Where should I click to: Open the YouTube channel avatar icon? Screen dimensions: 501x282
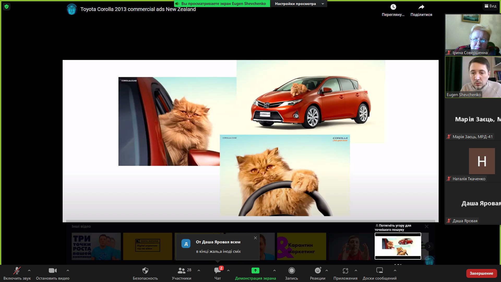click(x=71, y=9)
